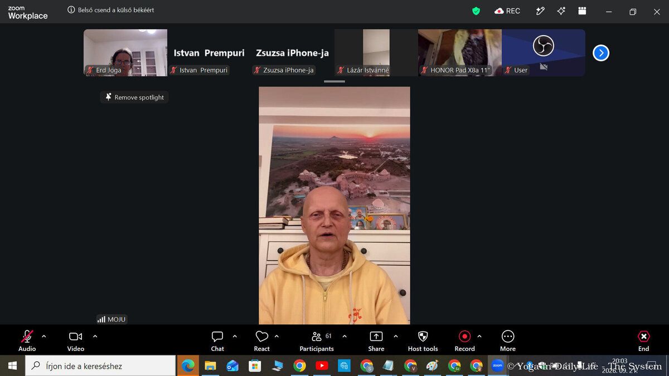The height and width of the screenshot is (376, 669).
Task: Toggle the meeting Record button
Action: click(464, 340)
